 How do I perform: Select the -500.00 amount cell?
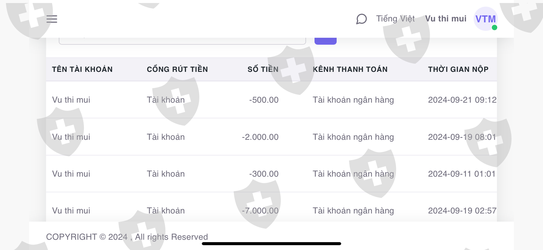pos(264,100)
